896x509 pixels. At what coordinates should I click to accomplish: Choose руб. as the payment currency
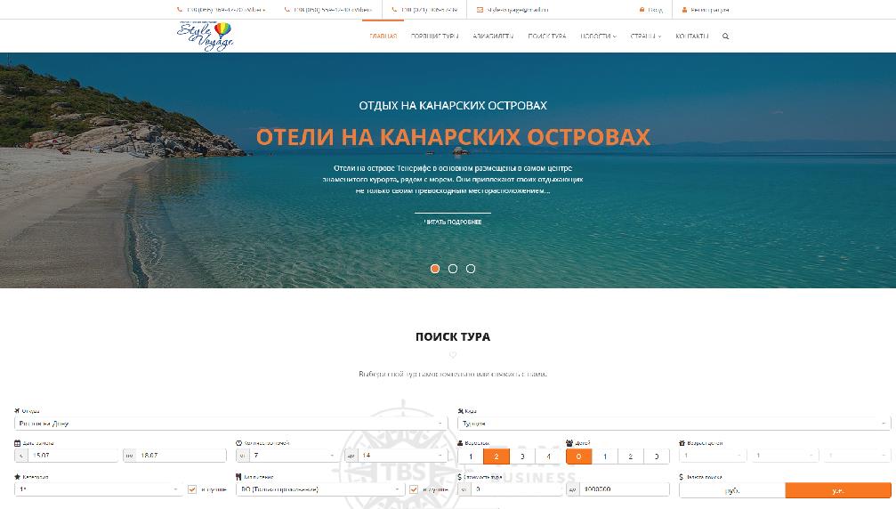click(731, 490)
